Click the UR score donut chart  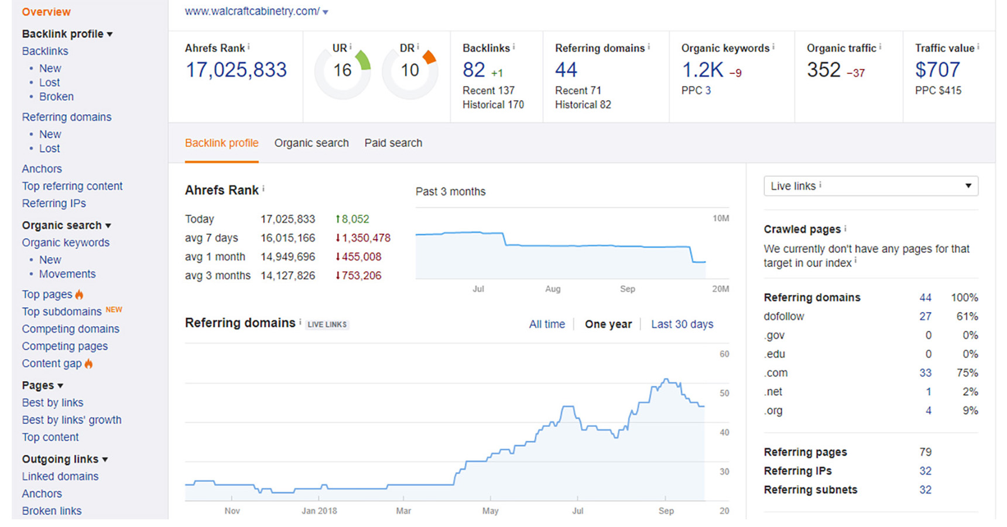point(342,71)
